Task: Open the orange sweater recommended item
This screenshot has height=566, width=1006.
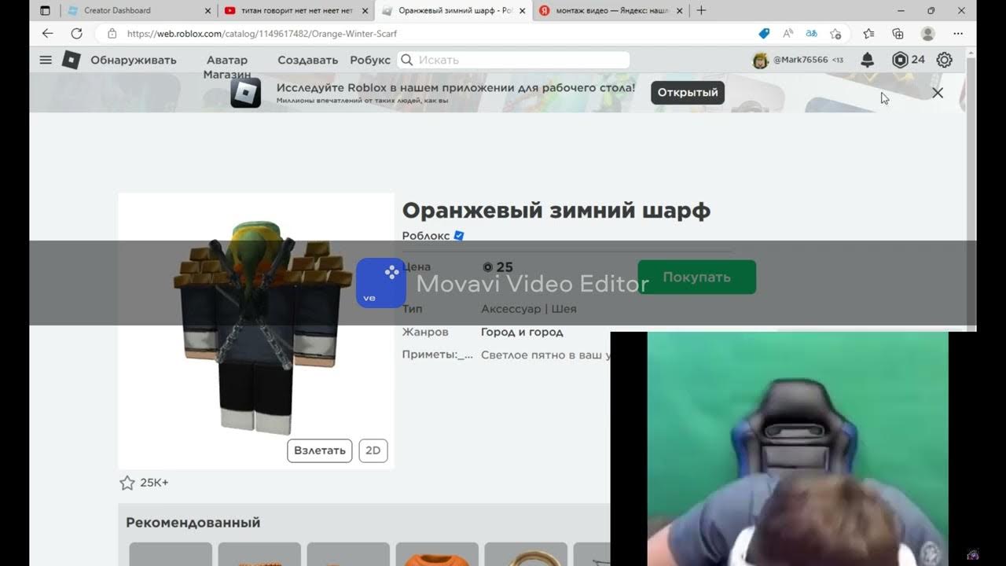Action: pyautogui.click(x=437, y=554)
